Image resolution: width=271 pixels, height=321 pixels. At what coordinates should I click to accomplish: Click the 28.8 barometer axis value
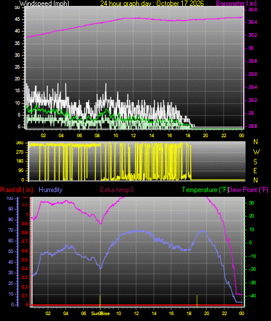coord(253,126)
